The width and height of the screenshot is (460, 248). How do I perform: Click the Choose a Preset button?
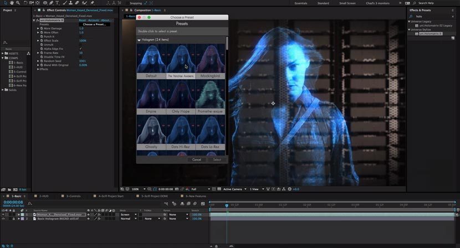(94, 24)
